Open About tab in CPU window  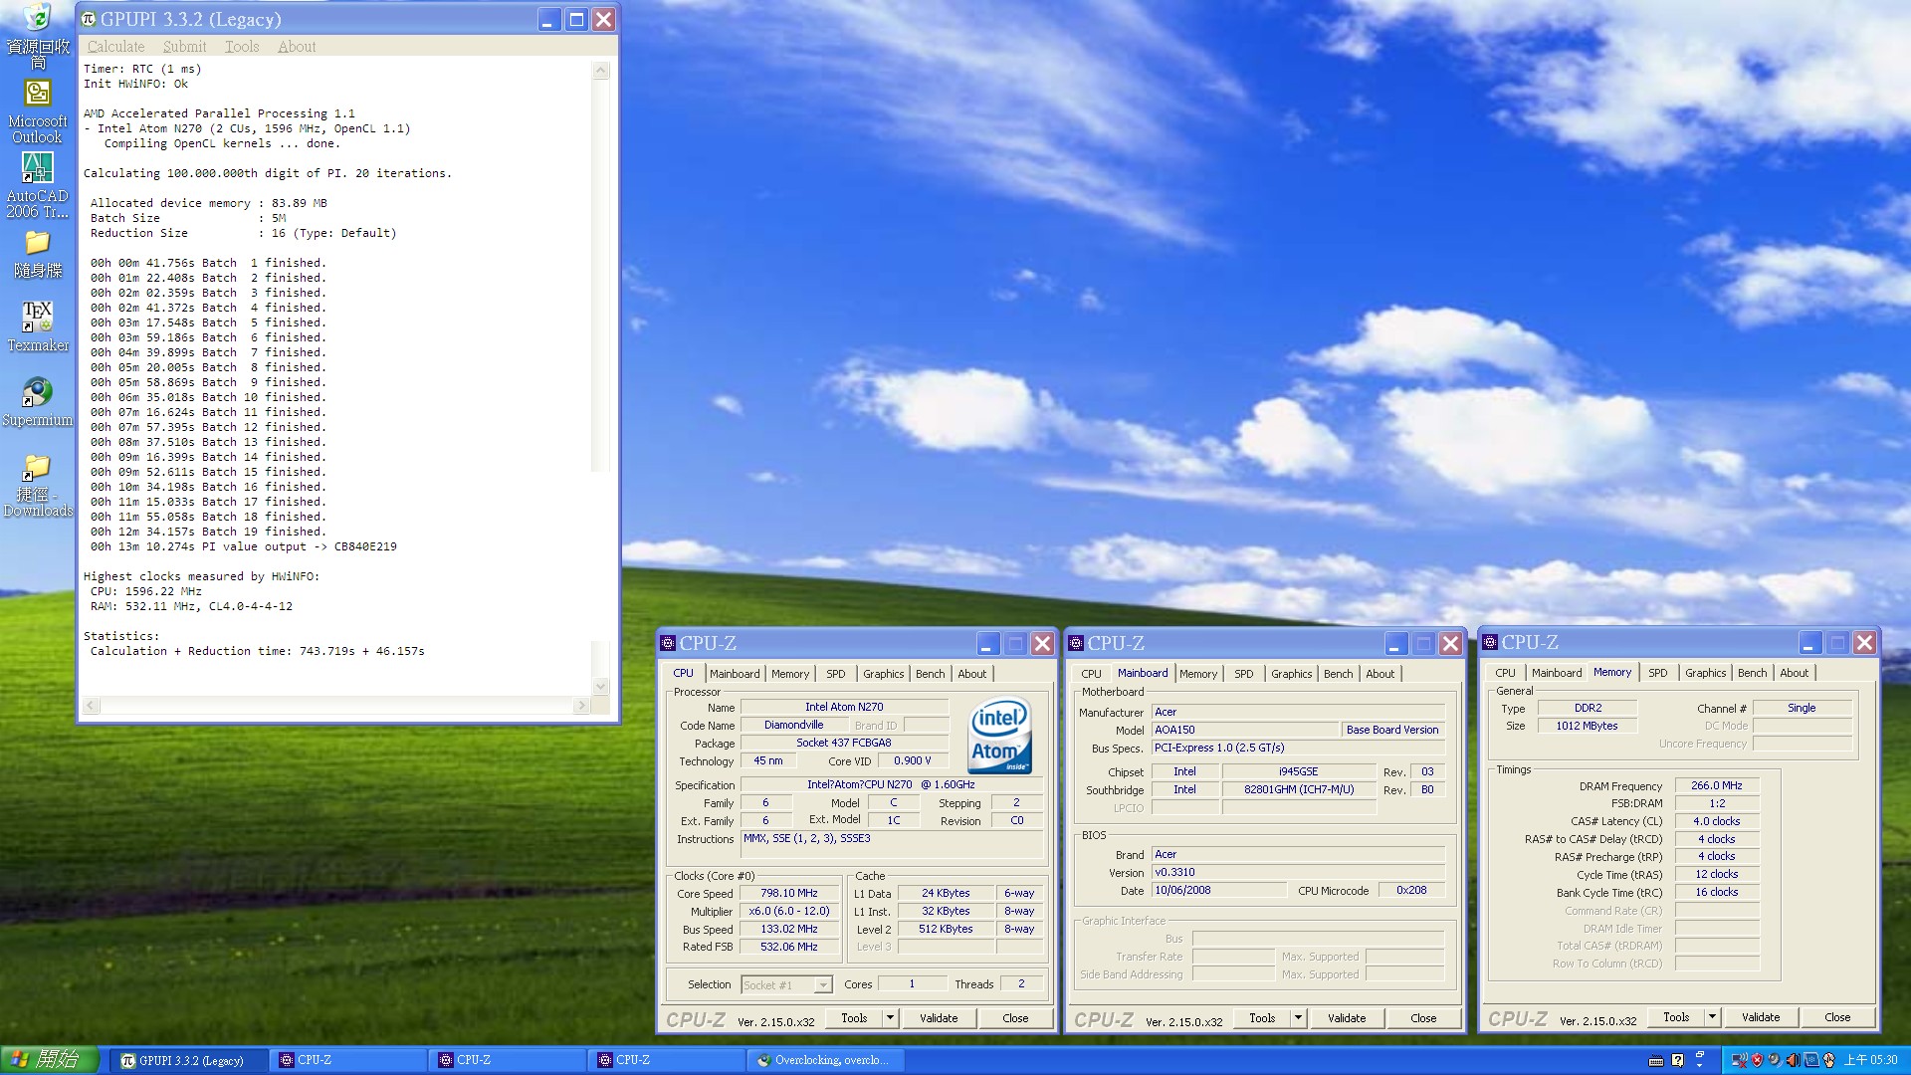pyautogui.click(x=971, y=674)
